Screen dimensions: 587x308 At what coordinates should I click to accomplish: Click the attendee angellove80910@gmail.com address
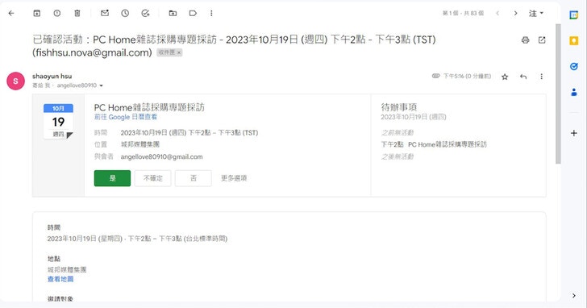162,156
